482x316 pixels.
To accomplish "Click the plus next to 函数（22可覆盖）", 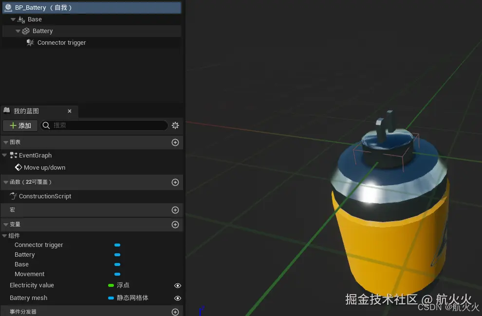I will click(x=175, y=182).
